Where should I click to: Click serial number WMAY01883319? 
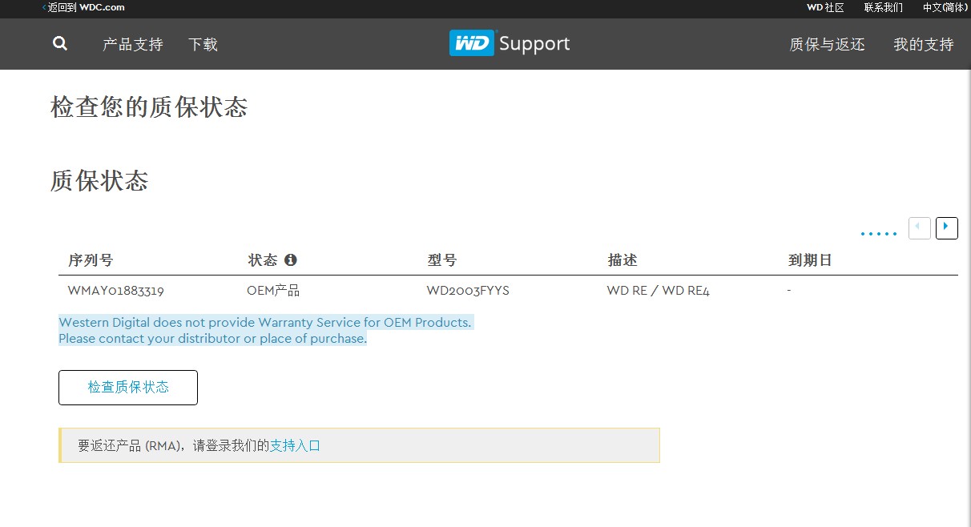(116, 291)
